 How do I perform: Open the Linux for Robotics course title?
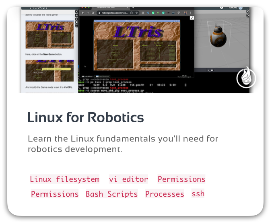coord(86,117)
